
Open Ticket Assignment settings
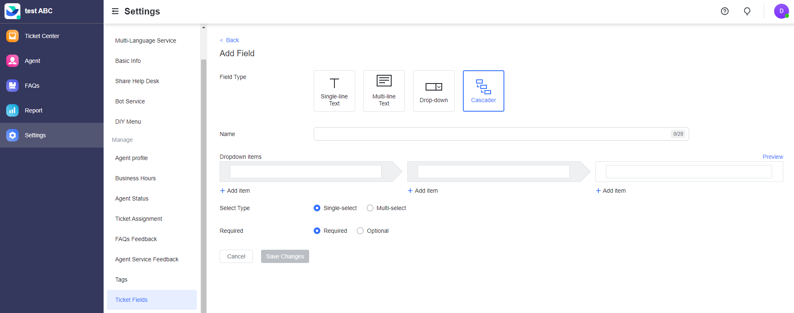click(139, 219)
